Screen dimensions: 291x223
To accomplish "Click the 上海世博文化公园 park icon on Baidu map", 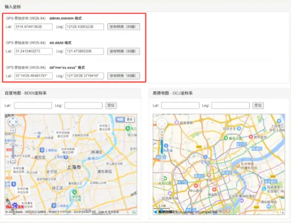I will pos(75,192).
